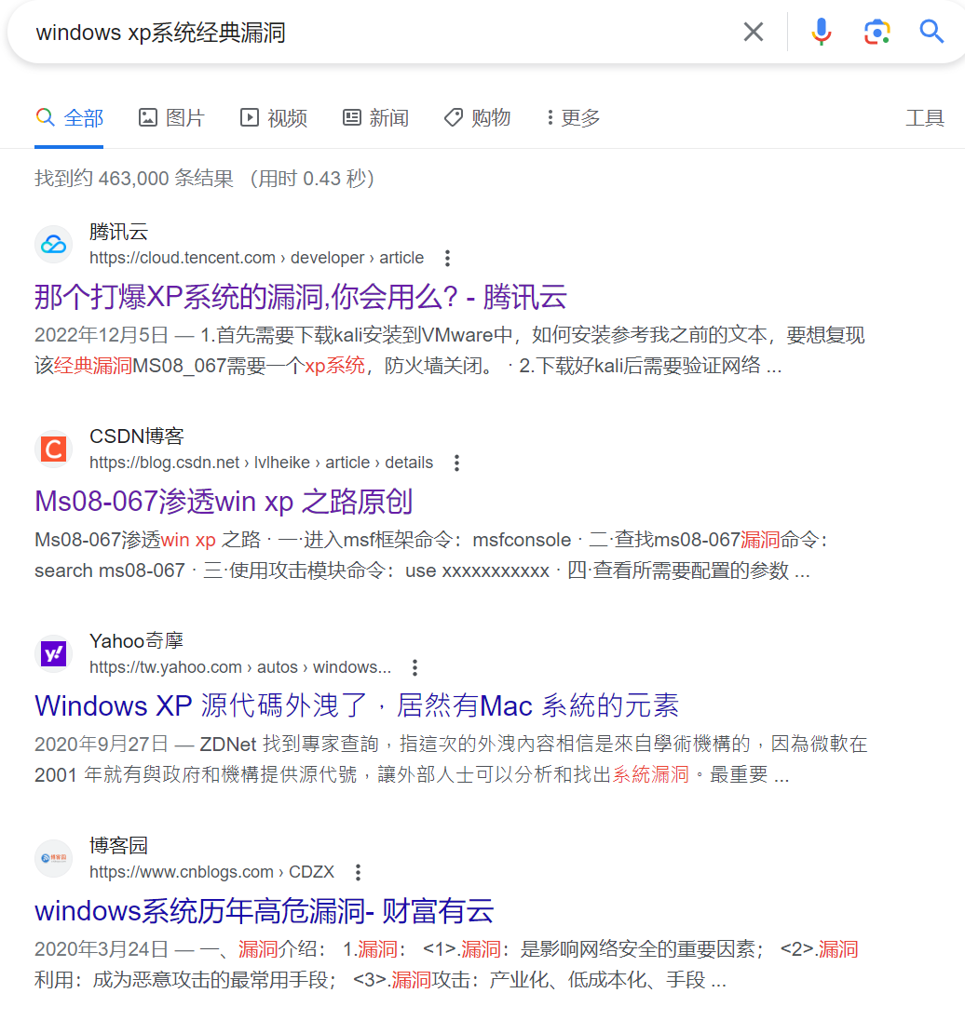Open the Windows XP 源代碼外洩了 result link
965x1020 pixels.
click(x=357, y=705)
